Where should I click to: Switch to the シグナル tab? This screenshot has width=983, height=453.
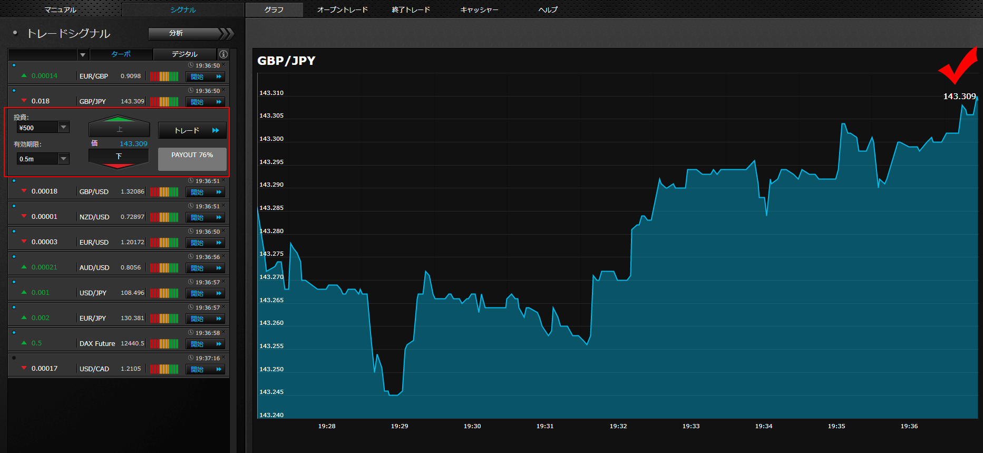(183, 9)
